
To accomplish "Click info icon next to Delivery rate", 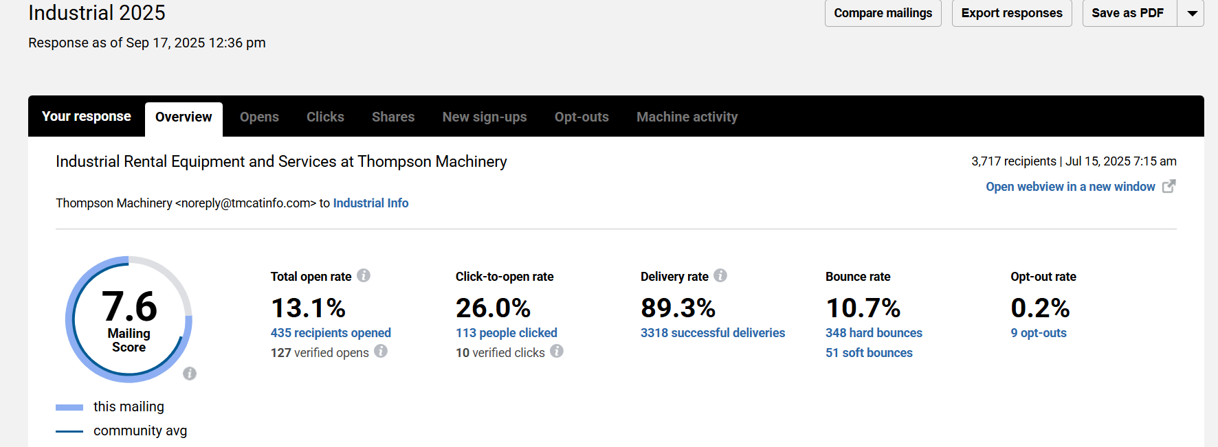I will point(720,275).
